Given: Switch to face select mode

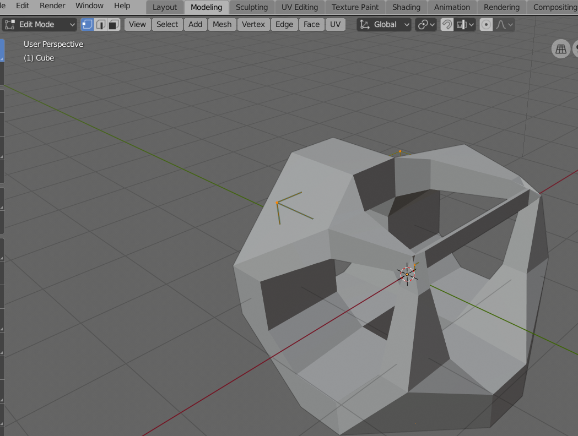Looking at the screenshot, I should point(114,25).
